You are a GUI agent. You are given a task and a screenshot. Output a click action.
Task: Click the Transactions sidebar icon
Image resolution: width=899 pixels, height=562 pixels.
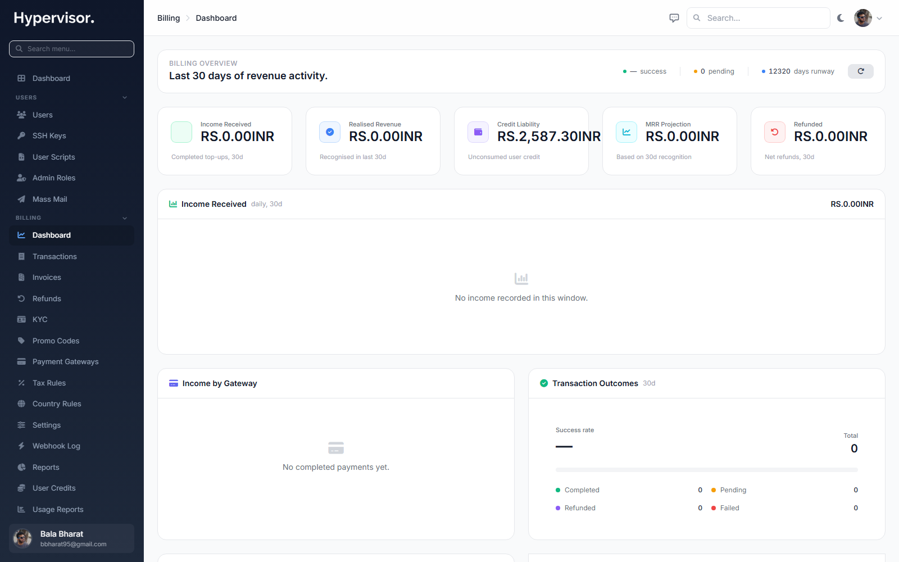pyautogui.click(x=21, y=256)
